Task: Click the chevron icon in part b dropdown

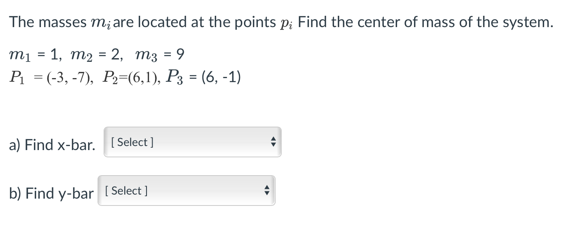Action: coord(267,191)
